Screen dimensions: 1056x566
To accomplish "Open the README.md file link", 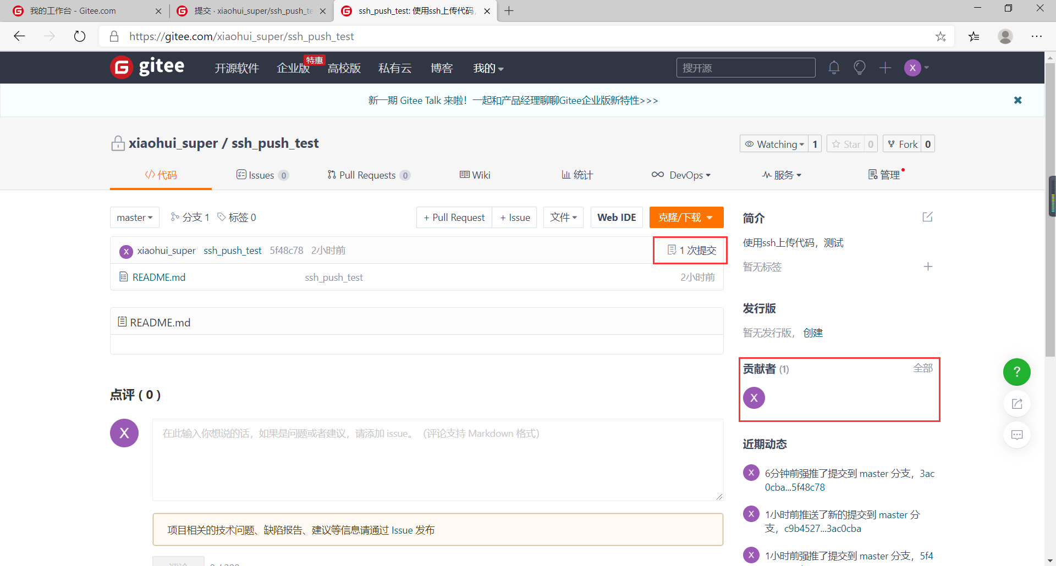I will pyautogui.click(x=159, y=277).
